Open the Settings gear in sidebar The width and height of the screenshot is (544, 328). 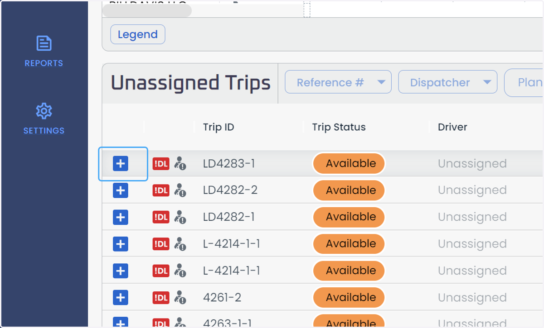click(x=44, y=119)
